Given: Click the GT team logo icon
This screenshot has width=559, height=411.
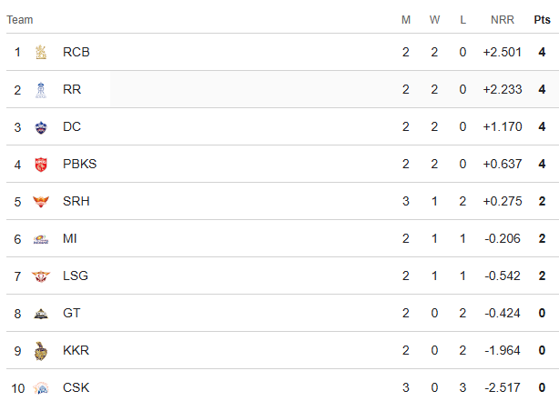Looking at the screenshot, I should tap(40, 314).
